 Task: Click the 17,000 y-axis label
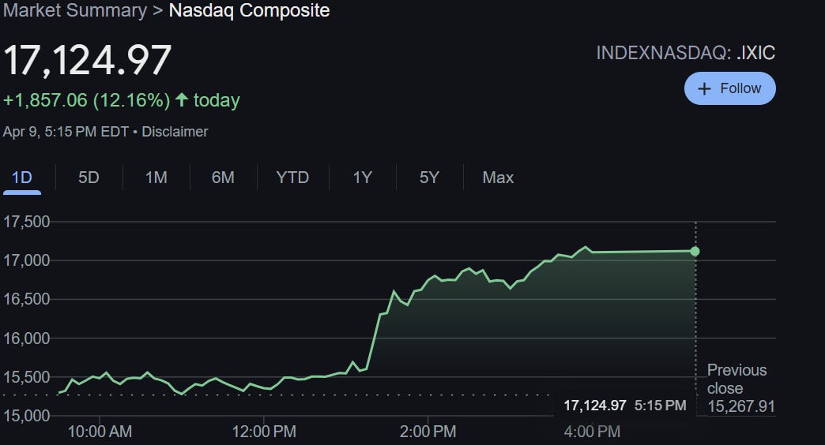(26, 260)
